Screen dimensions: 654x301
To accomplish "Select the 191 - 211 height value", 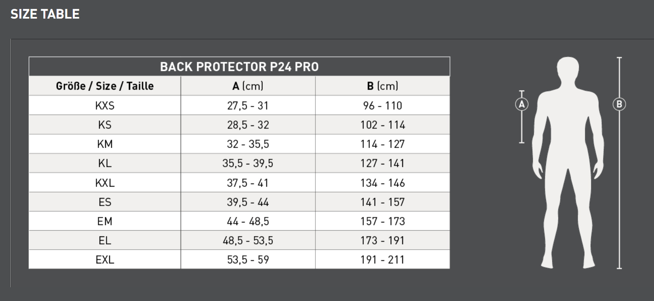I will 382,259.
